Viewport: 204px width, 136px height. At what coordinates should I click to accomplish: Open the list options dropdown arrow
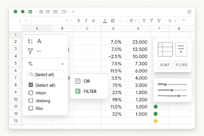[175, 21]
